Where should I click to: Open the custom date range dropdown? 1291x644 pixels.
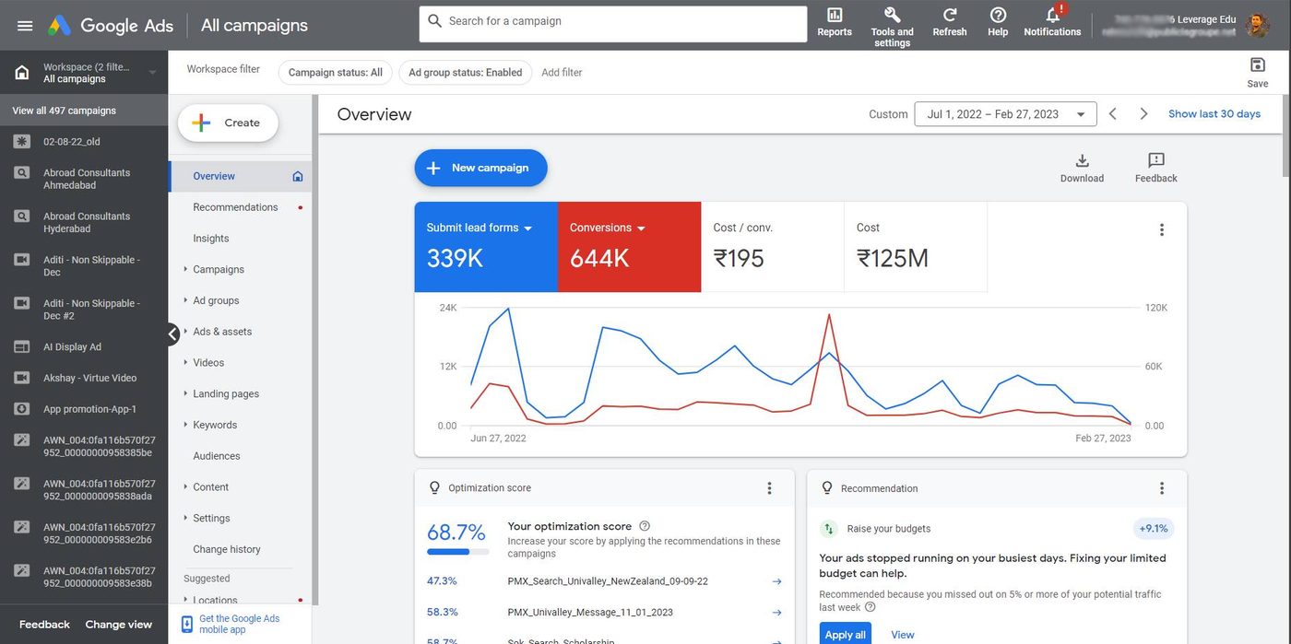click(1005, 114)
